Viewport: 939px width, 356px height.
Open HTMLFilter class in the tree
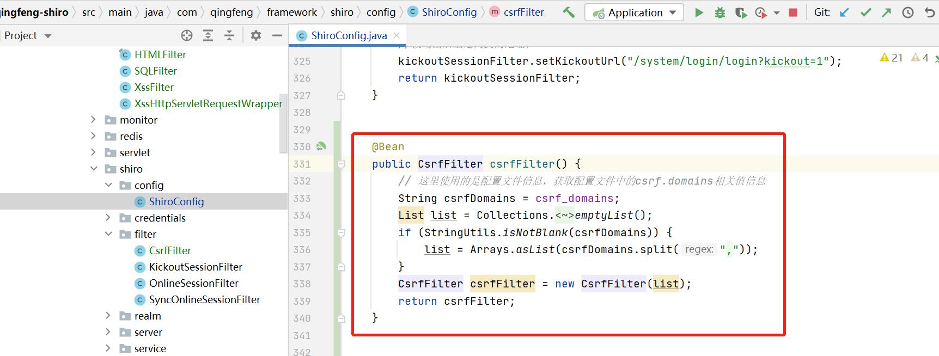[160, 54]
